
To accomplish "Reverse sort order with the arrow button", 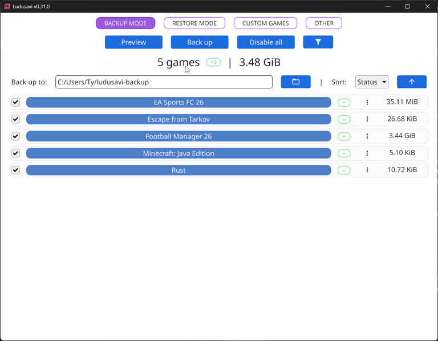I will point(411,82).
